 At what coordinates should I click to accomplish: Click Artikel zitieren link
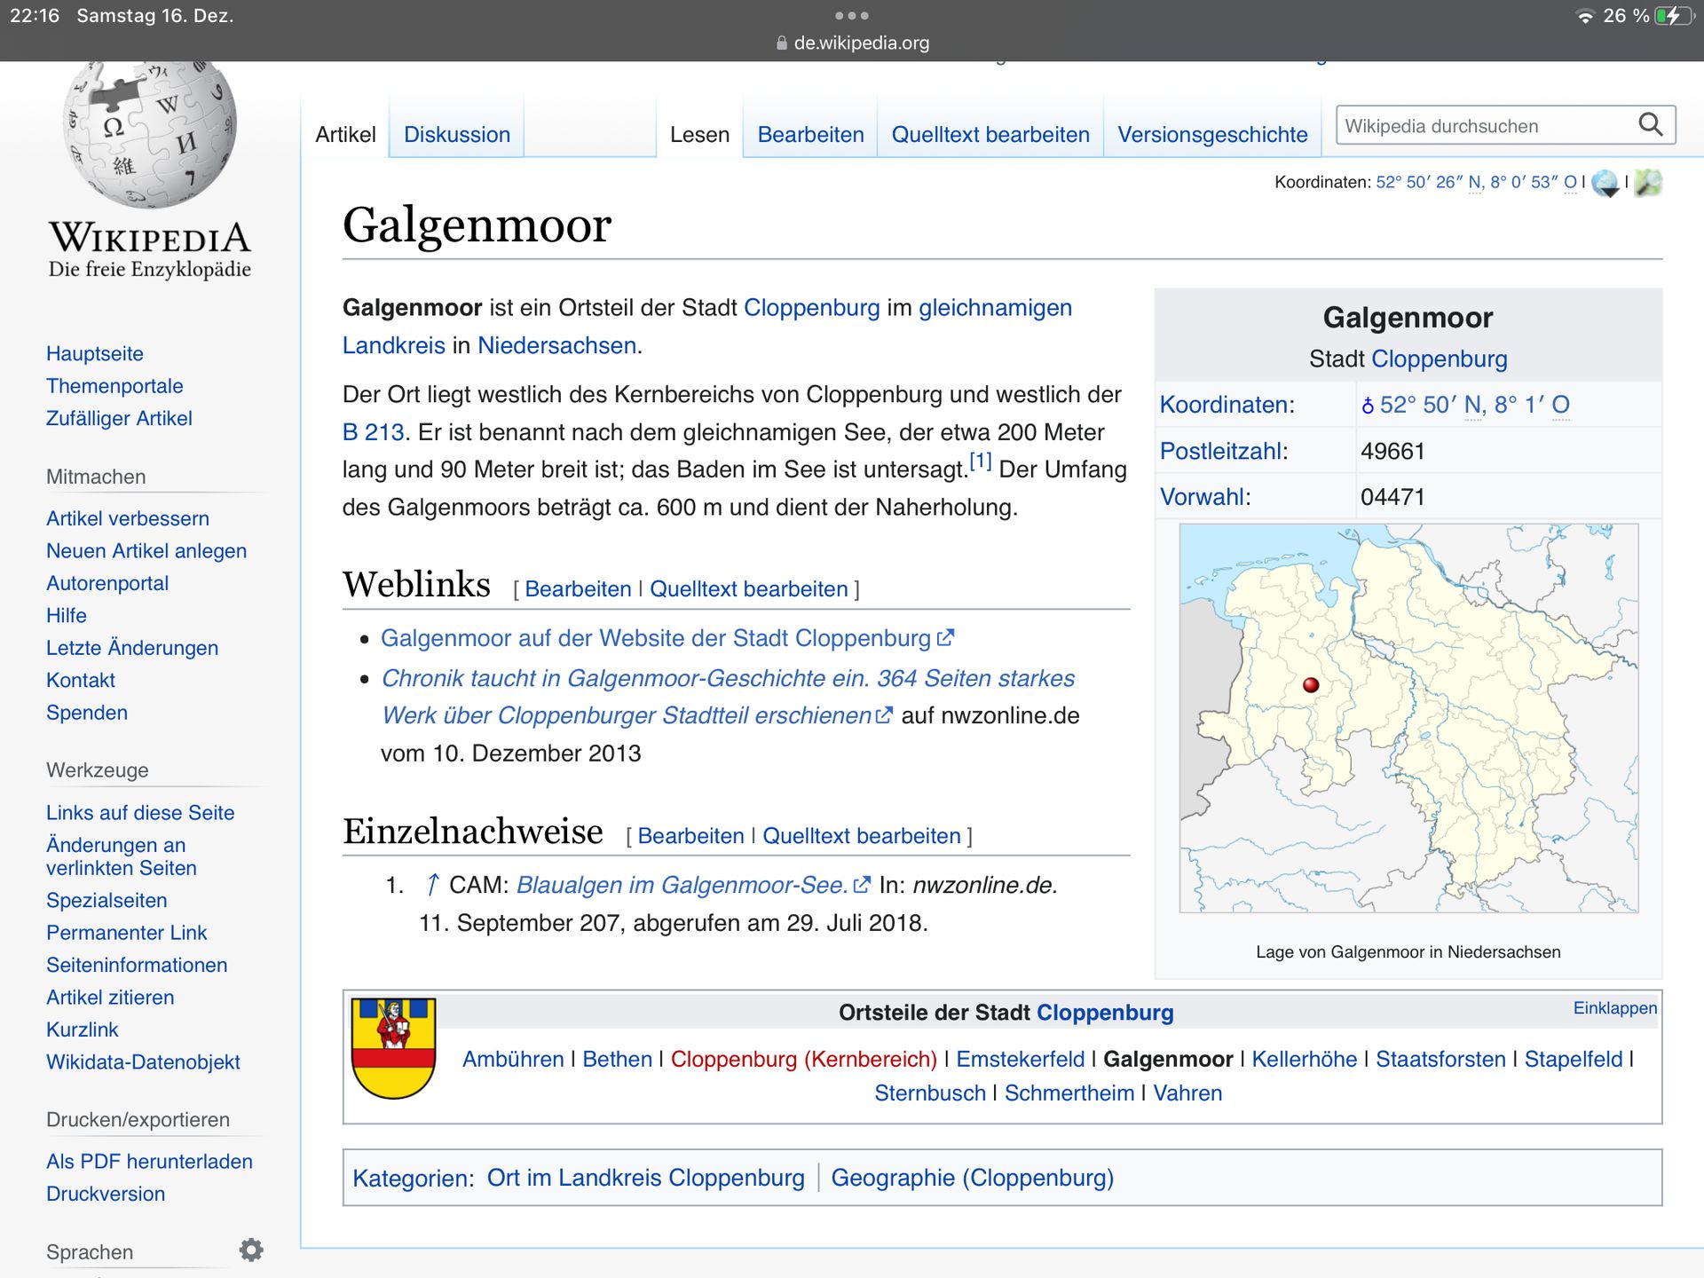tap(110, 998)
